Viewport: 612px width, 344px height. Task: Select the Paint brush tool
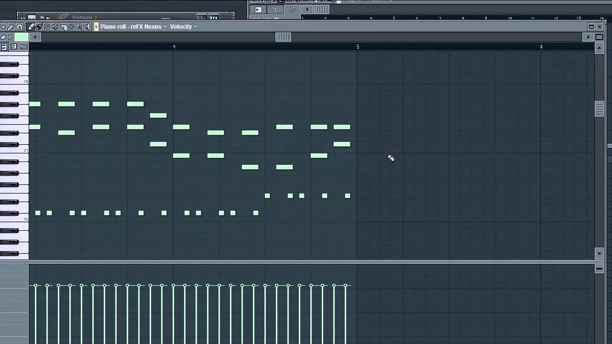tap(39, 27)
